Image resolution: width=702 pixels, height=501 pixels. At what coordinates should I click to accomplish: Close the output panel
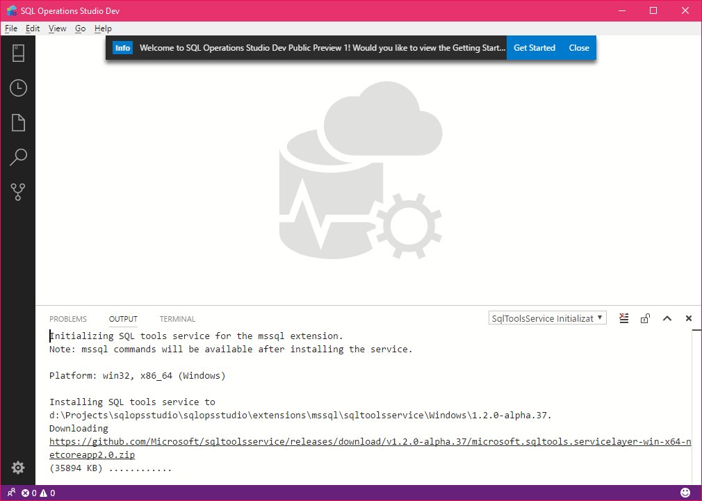(689, 318)
